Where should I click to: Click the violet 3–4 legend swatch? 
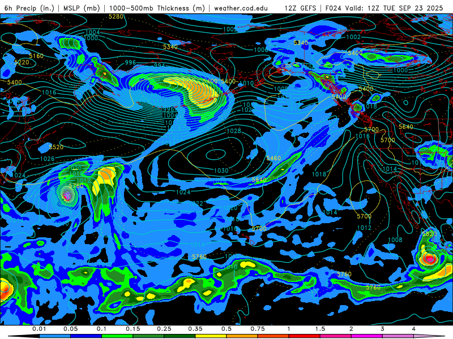398,336
